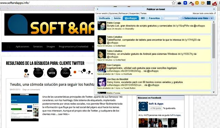Screen dimensions: 220x128
Task: Open softandapps.info/2013/09/02 link in Convy Icons tweet
Action: [x=125, y=85]
